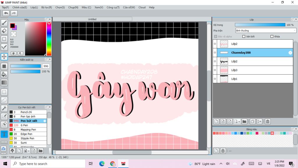Click the taskbar search box

coord(48,164)
